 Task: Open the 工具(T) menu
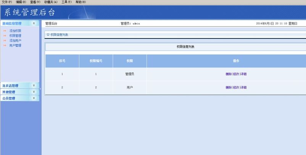[66, 2]
